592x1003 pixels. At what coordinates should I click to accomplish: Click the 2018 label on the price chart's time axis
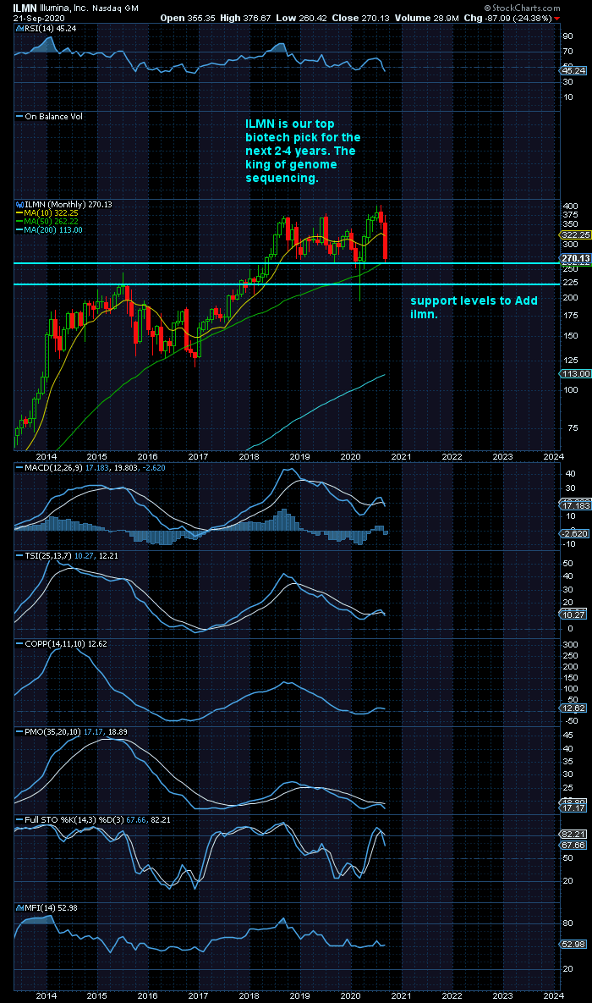249,457
